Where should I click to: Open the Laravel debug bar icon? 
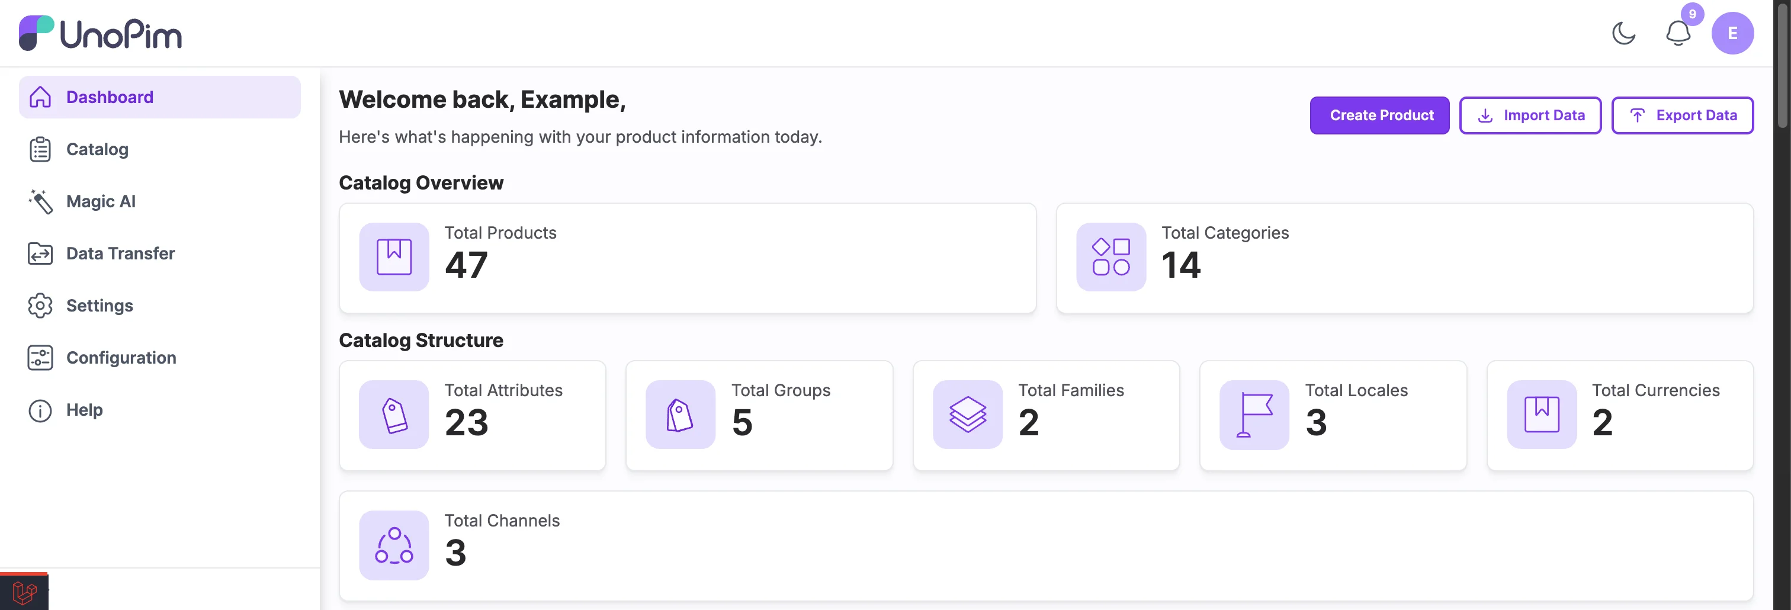(24, 593)
